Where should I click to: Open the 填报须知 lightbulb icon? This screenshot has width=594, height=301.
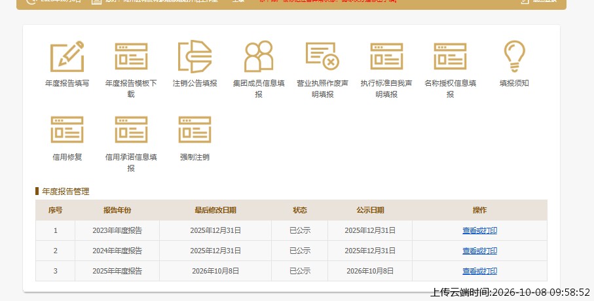[x=514, y=57]
